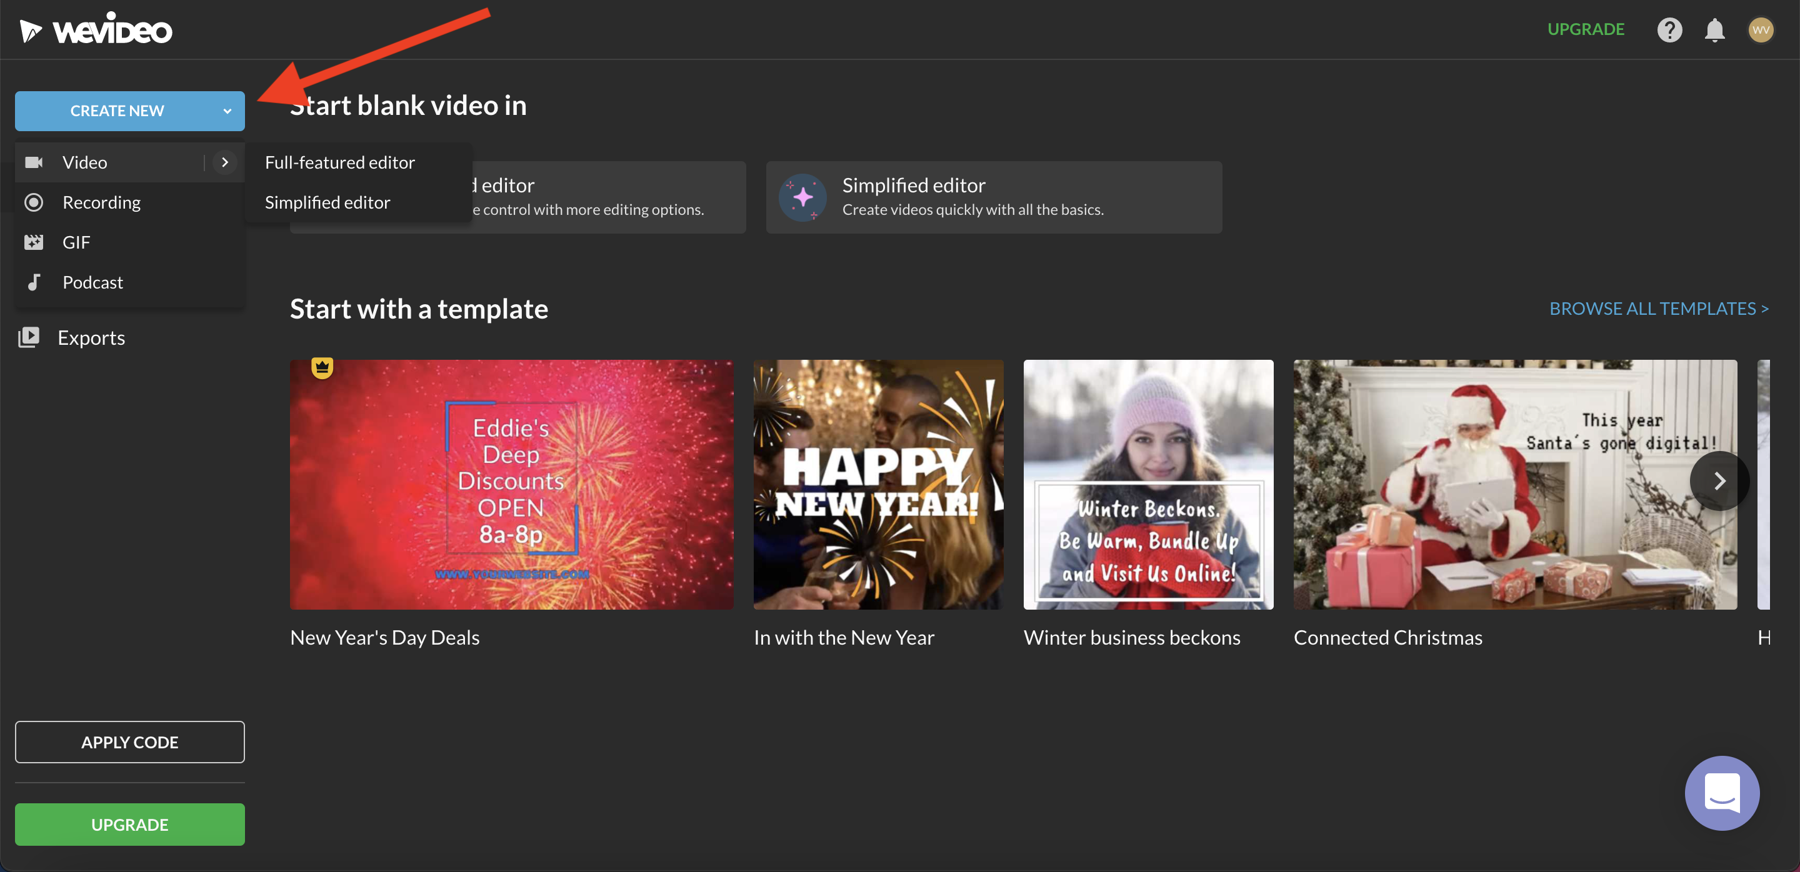Open Winter Beckons template thumbnail
The image size is (1800, 872).
click(x=1148, y=485)
